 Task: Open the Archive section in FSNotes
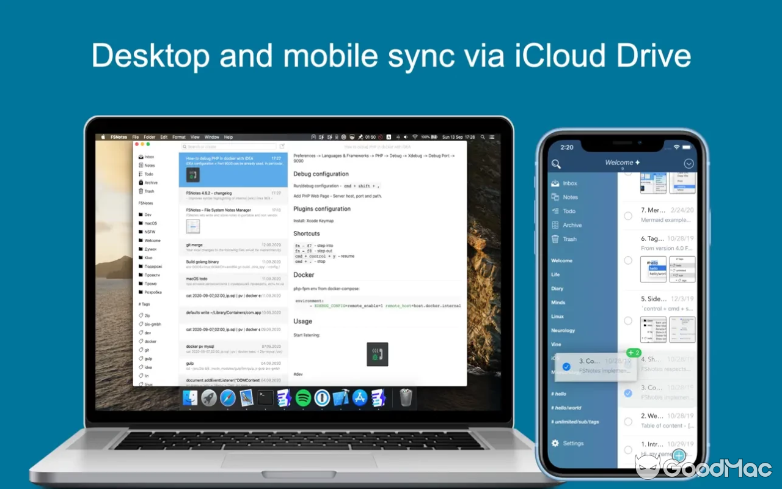[150, 182]
